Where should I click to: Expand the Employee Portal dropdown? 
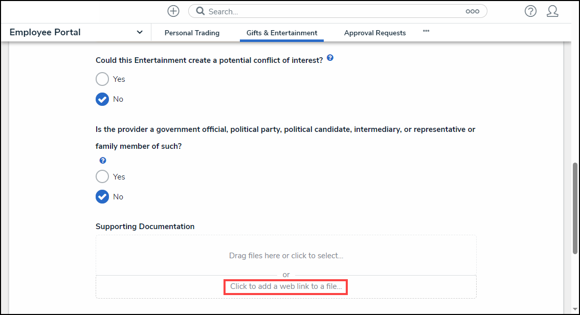coord(140,32)
